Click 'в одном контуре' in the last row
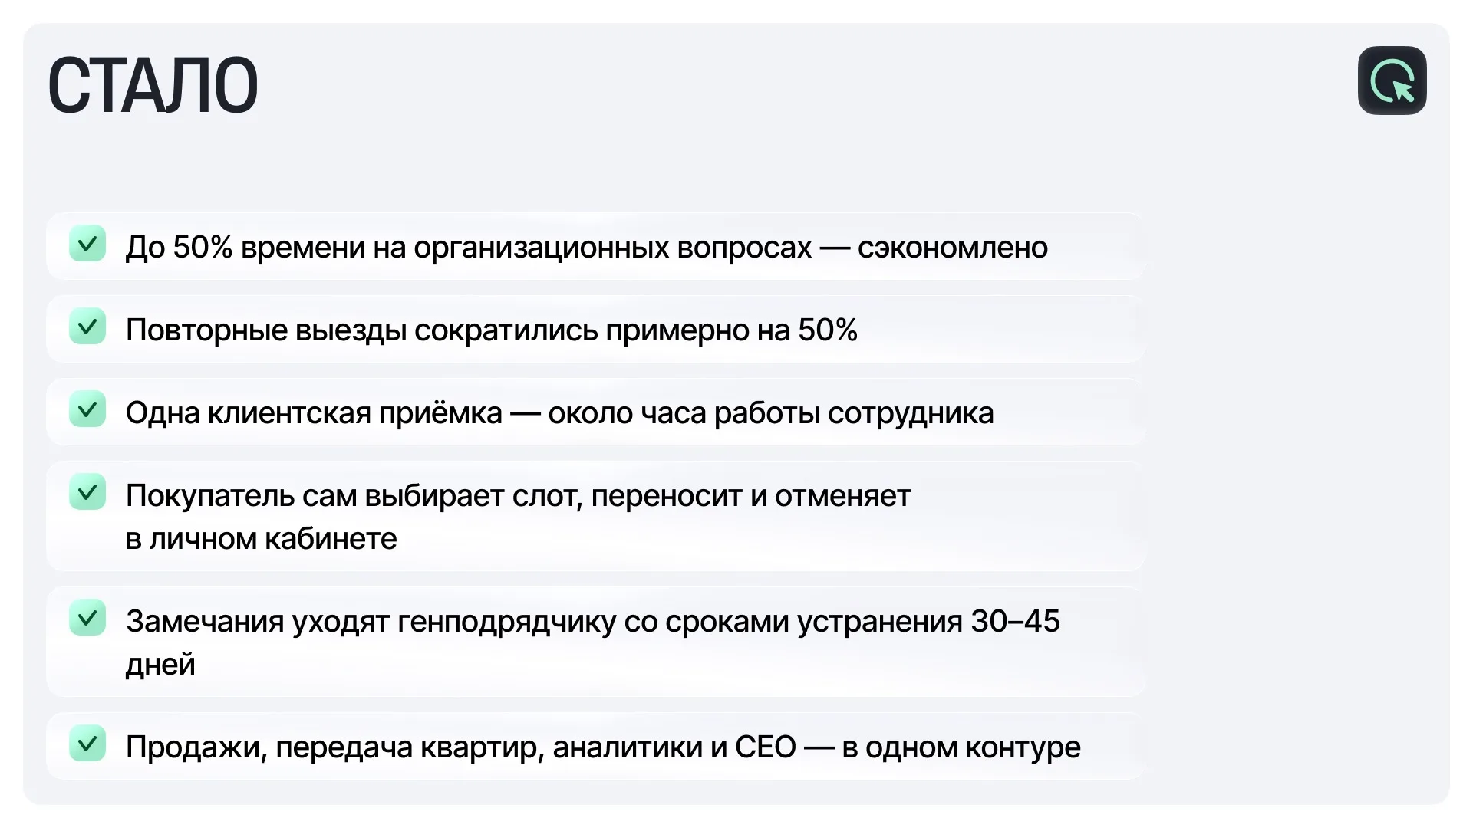1473x828 pixels. click(x=961, y=747)
